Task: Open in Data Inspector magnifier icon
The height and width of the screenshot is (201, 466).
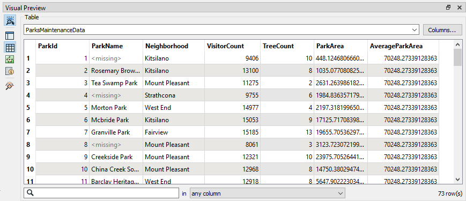Action: [x=10, y=86]
